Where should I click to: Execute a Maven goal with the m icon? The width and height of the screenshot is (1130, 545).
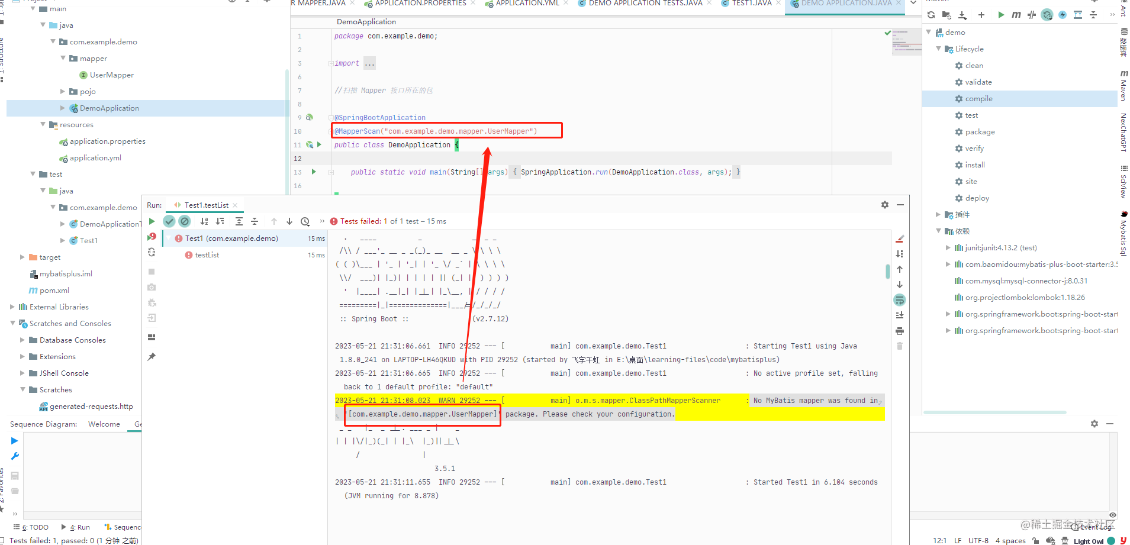tap(1016, 15)
